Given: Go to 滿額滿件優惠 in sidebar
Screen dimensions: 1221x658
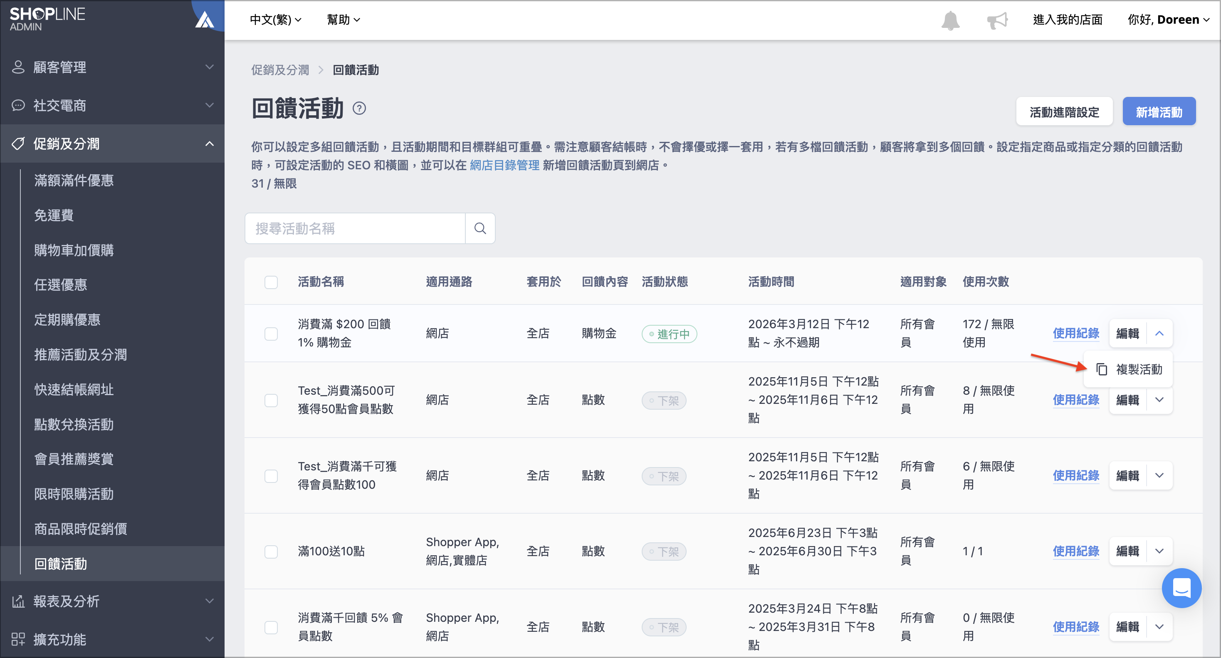Looking at the screenshot, I should click(74, 180).
